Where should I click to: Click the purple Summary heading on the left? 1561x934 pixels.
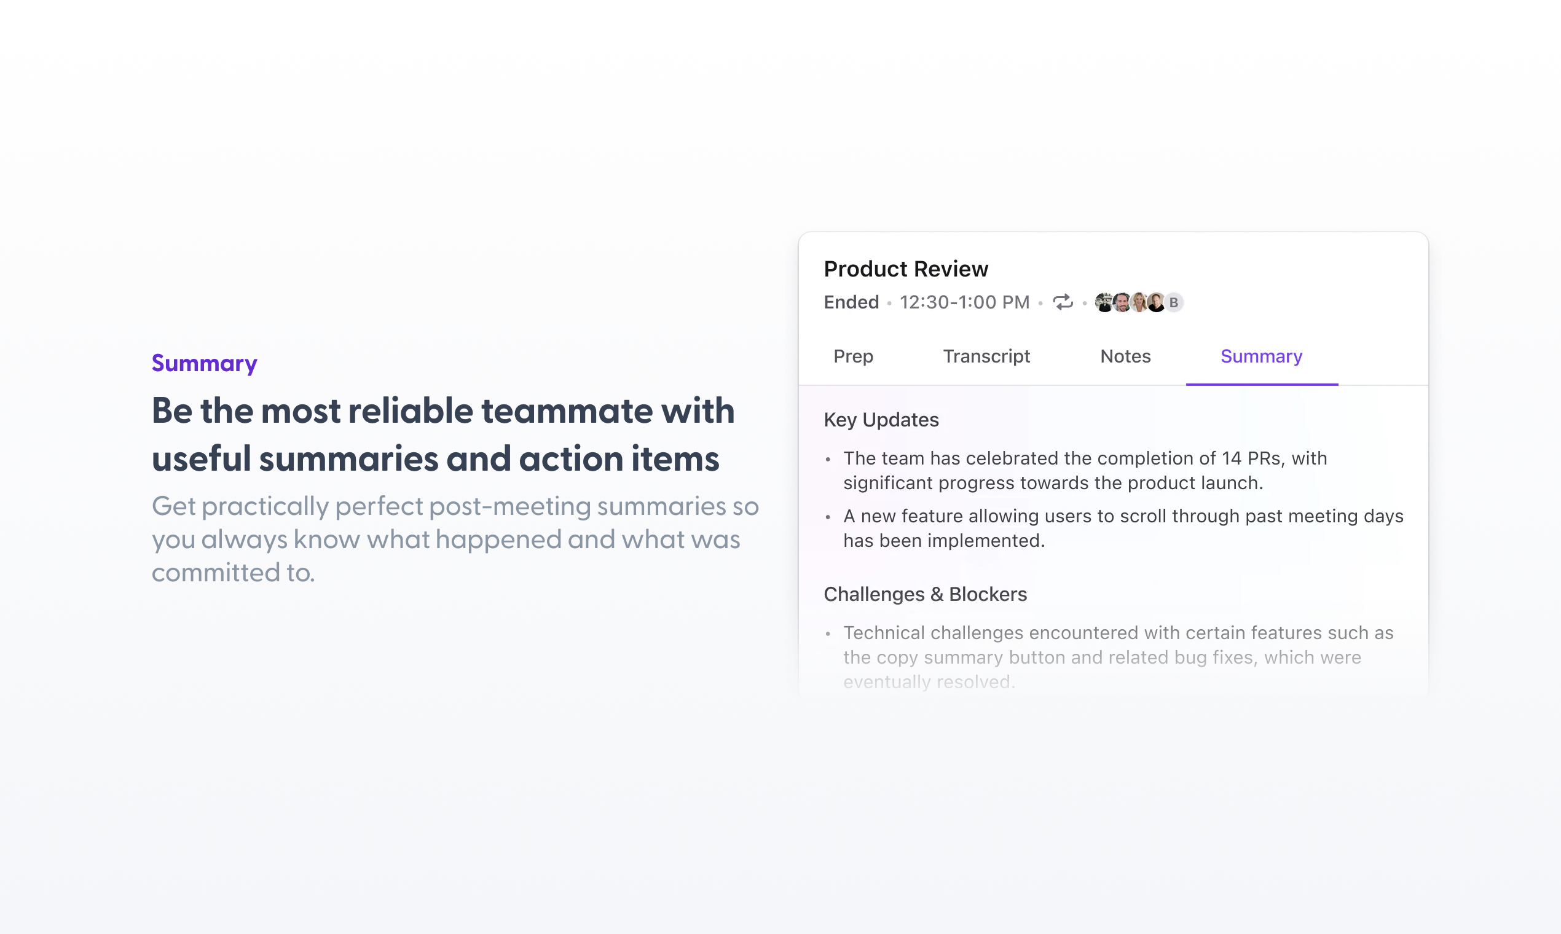coord(205,364)
